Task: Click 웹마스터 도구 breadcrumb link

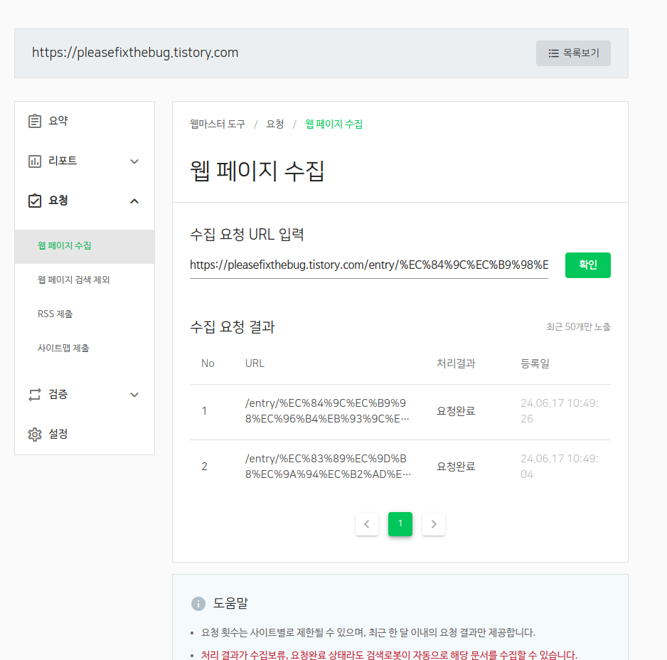Action: [x=218, y=124]
